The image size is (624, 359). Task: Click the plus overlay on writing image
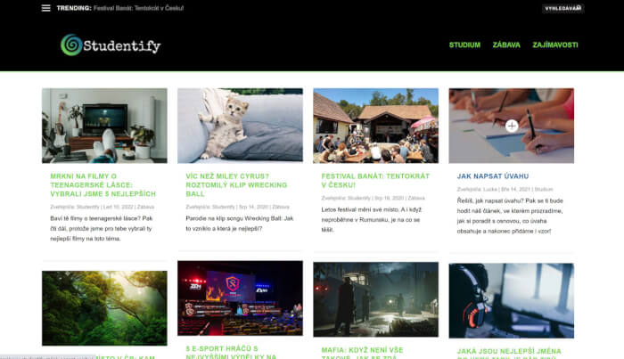(512, 126)
